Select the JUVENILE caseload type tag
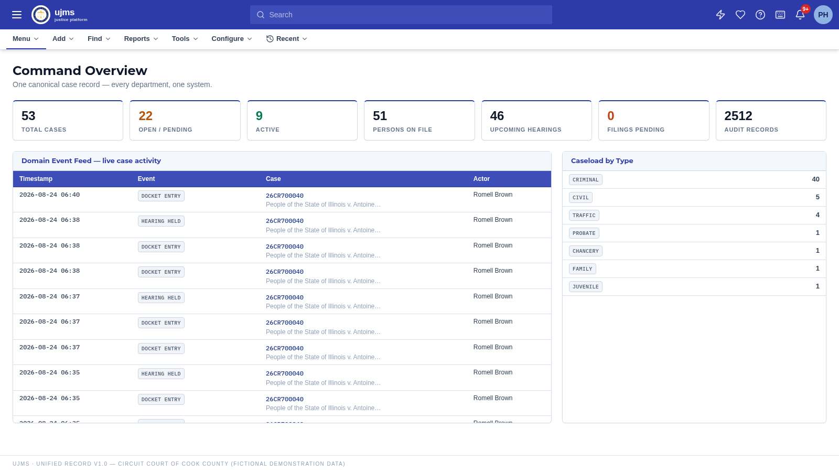 coord(586,287)
